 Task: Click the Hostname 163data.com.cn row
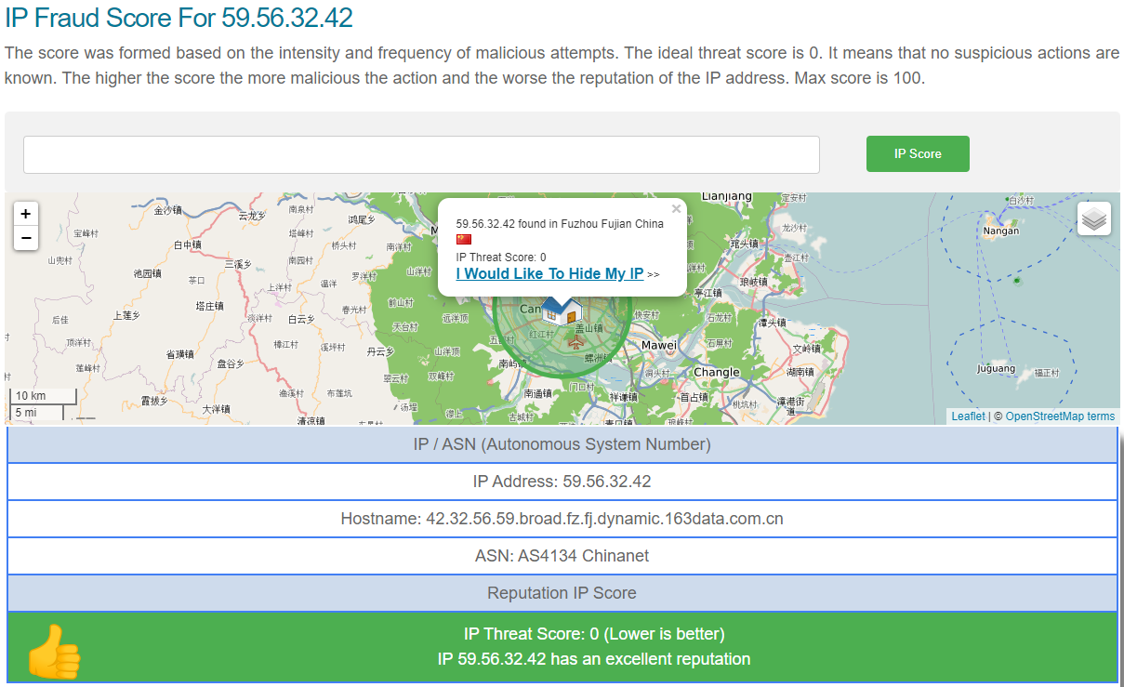click(562, 519)
